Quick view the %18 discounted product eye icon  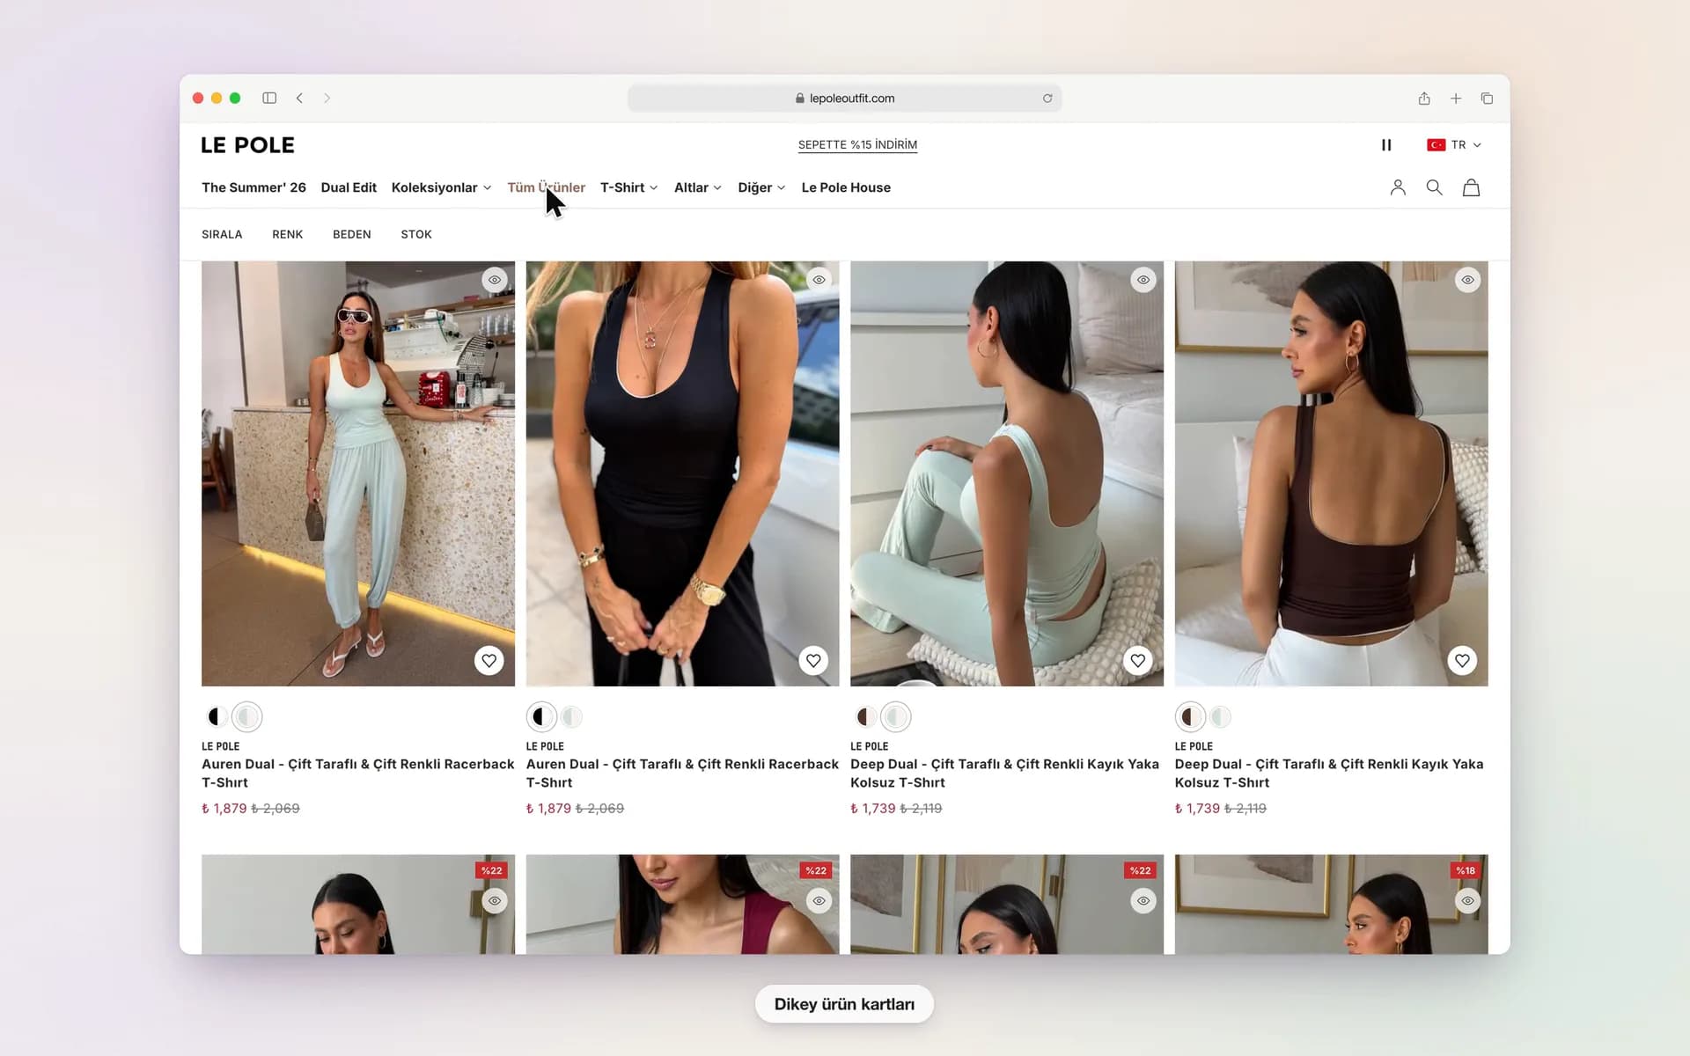tap(1467, 901)
